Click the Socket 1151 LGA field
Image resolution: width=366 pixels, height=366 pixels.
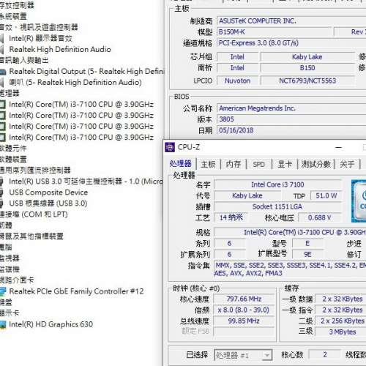pos(277,207)
